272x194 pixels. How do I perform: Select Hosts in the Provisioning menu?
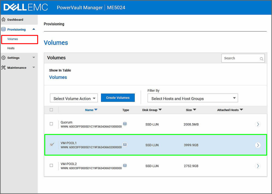pyautogui.click(x=11, y=48)
